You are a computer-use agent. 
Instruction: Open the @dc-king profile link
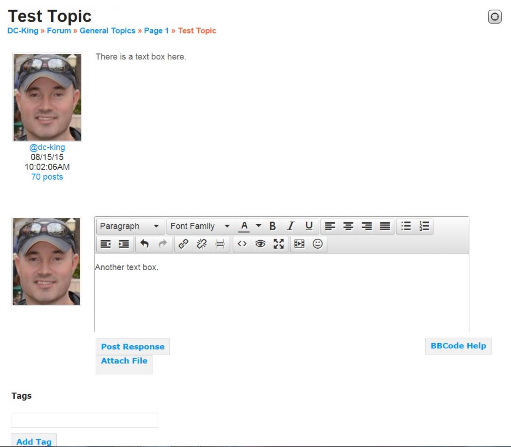tap(47, 147)
